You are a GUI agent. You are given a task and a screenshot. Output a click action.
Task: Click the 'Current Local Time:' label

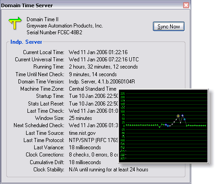[44, 52]
